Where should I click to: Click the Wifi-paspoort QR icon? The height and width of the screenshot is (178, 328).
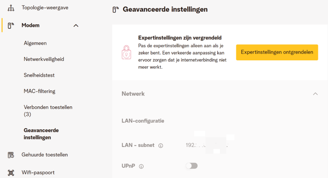pyautogui.click(x=11, y=173)
